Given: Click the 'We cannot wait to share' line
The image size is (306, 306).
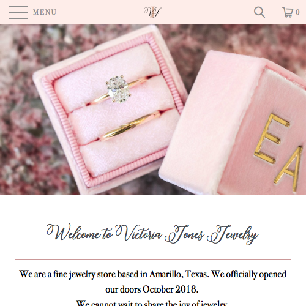Looking at the screenshot, I should (152, 303).
